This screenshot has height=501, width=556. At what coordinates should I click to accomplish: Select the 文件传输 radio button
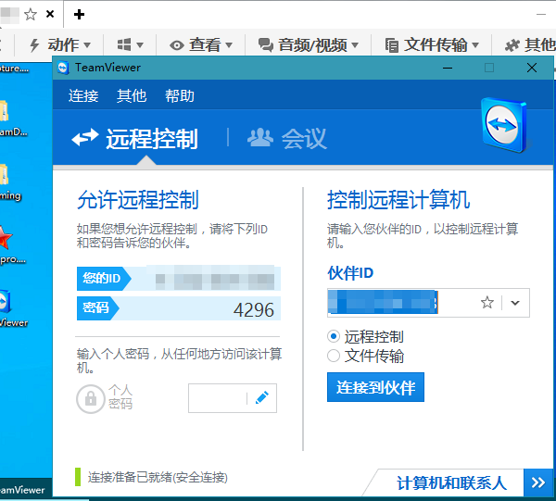[335, 356]
